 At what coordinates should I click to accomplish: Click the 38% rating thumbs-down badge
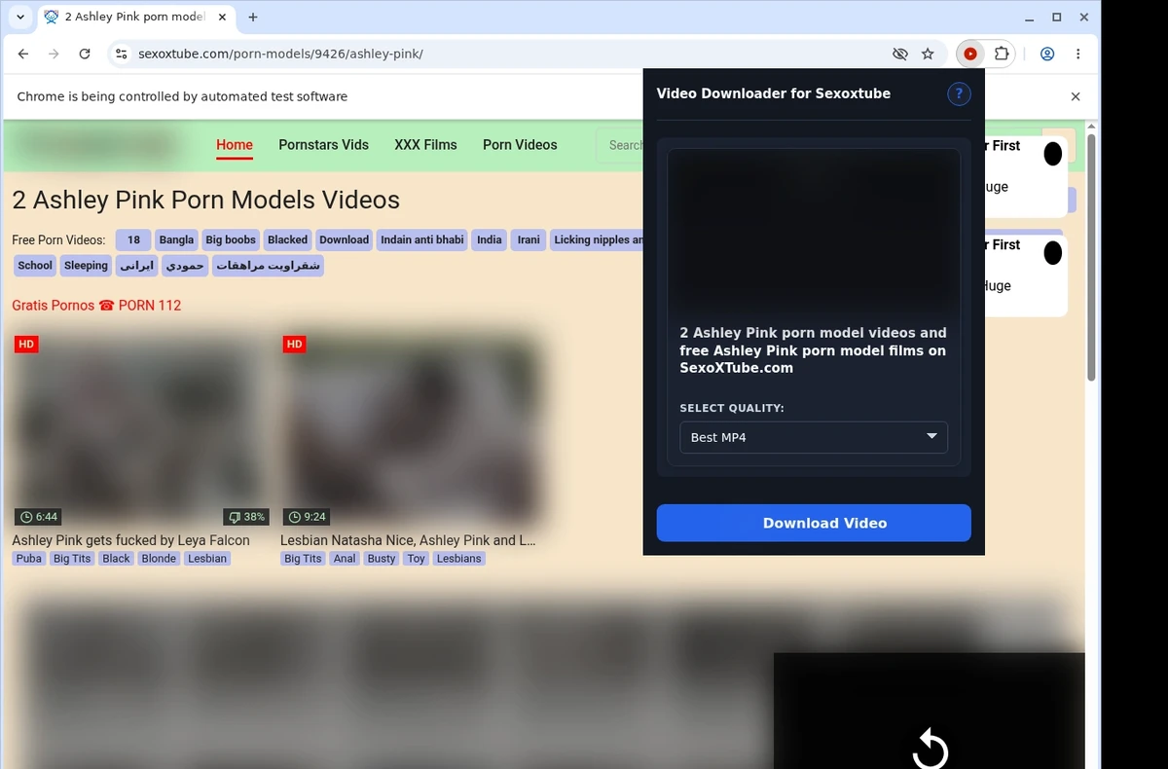point(245,517)
